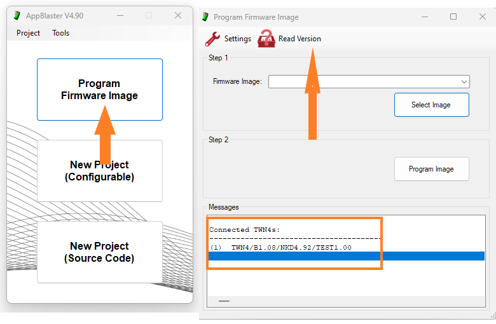Close the Program Firmware Image window
The height and width of the screenshot is (324, 496).
coord(483,17)
